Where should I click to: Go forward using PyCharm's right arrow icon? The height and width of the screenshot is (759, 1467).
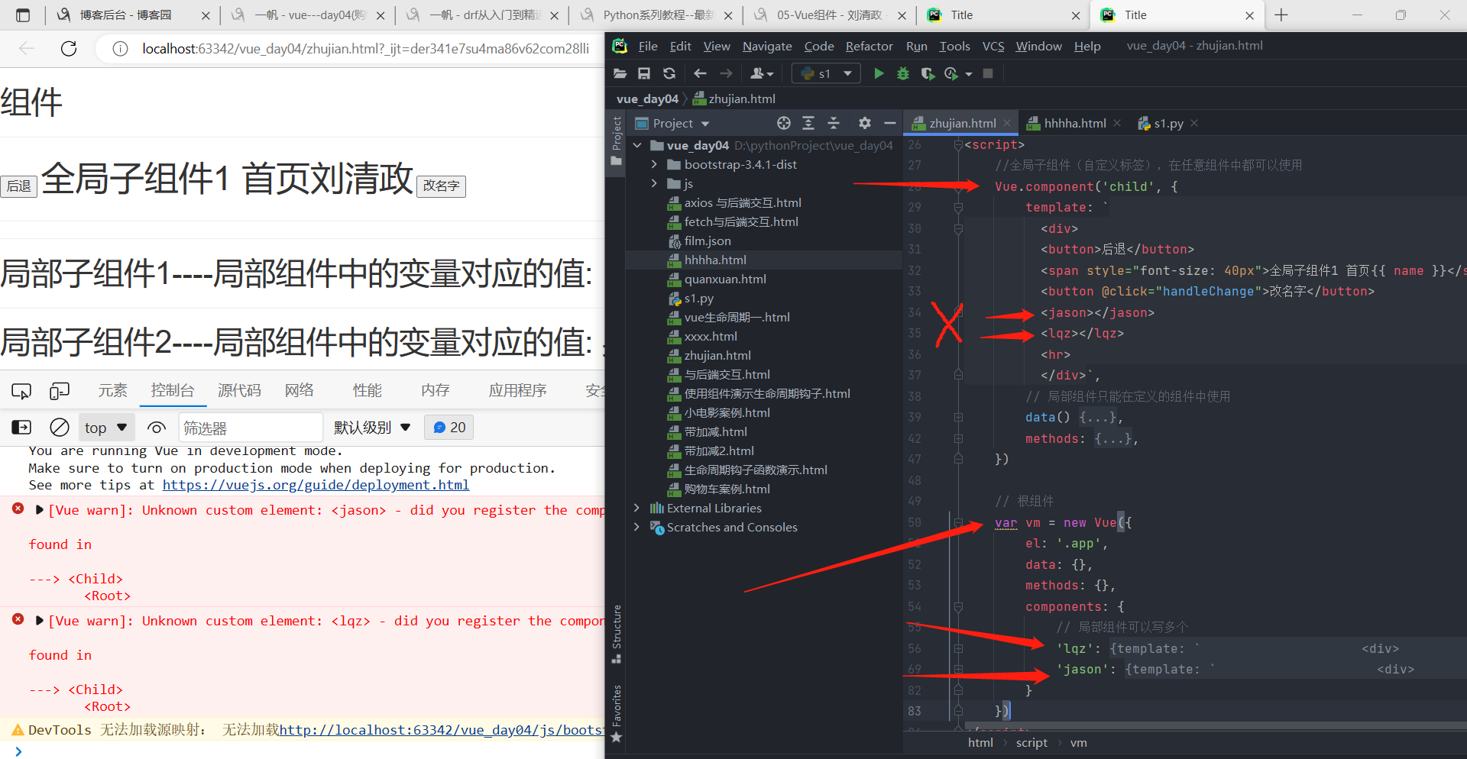[726, 73]
